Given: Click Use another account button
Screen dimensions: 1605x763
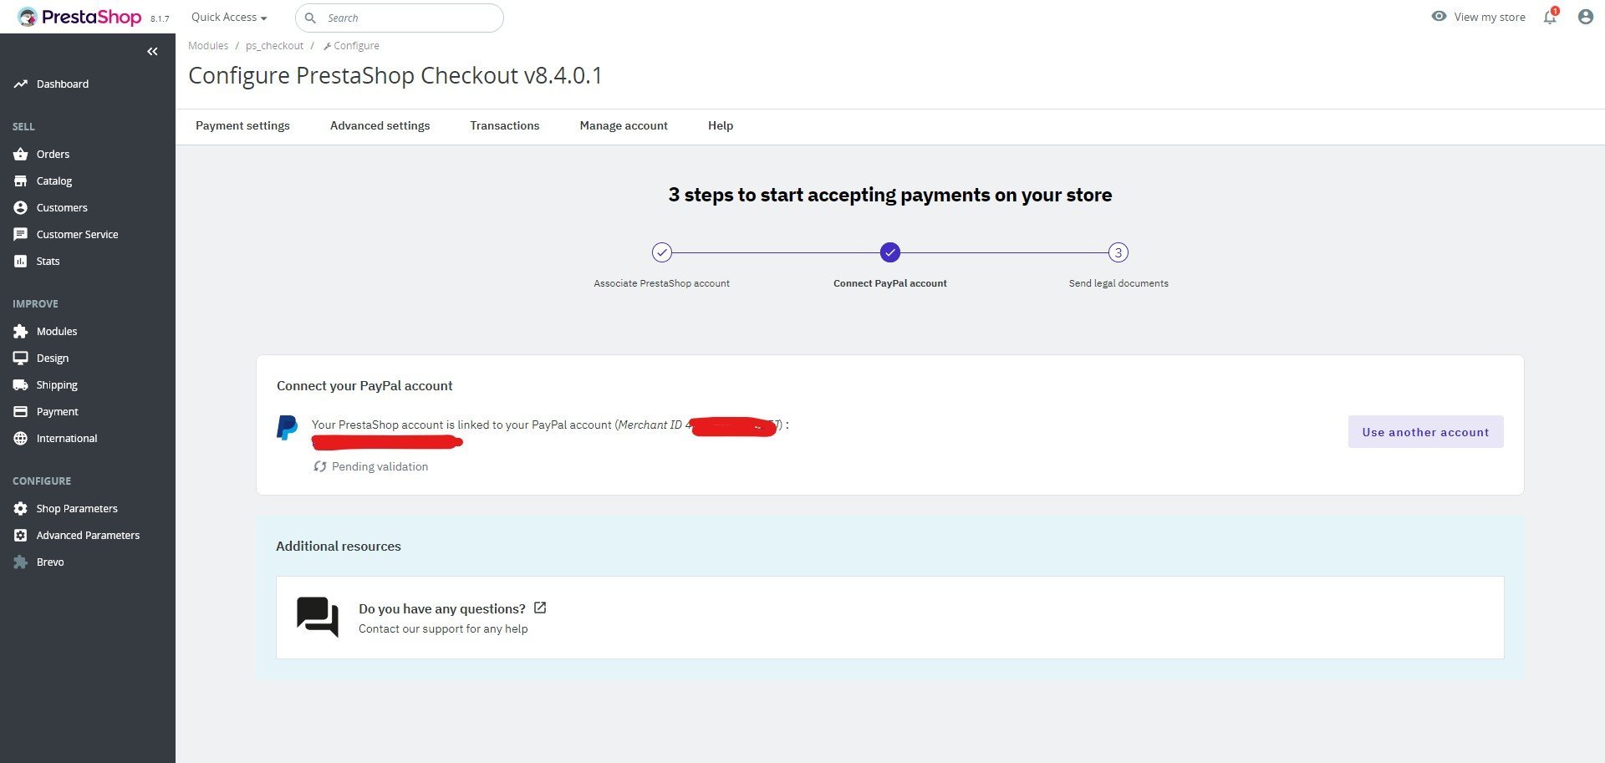Looking at the screenshot, I should pos(1426,432).
